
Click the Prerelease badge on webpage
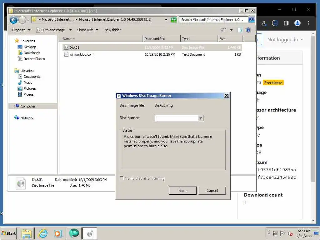(273, 82)
